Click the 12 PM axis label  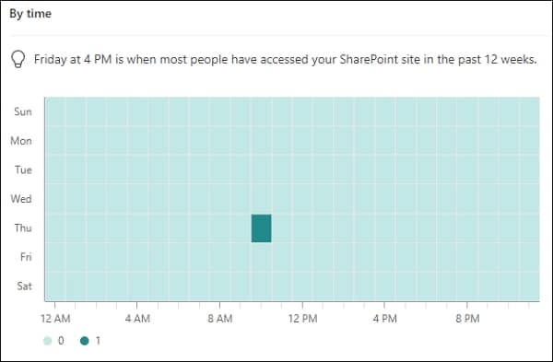click(x=302, y=319)
